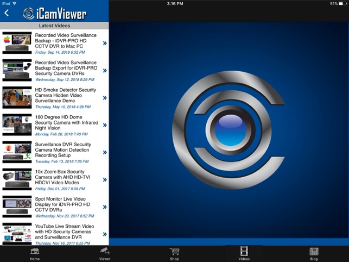This screenshot has width=349, height=262.
Task: Open thumbnail for 180 Degree HD Dome video
Action: pyautogui.click(x=17, y=124)
